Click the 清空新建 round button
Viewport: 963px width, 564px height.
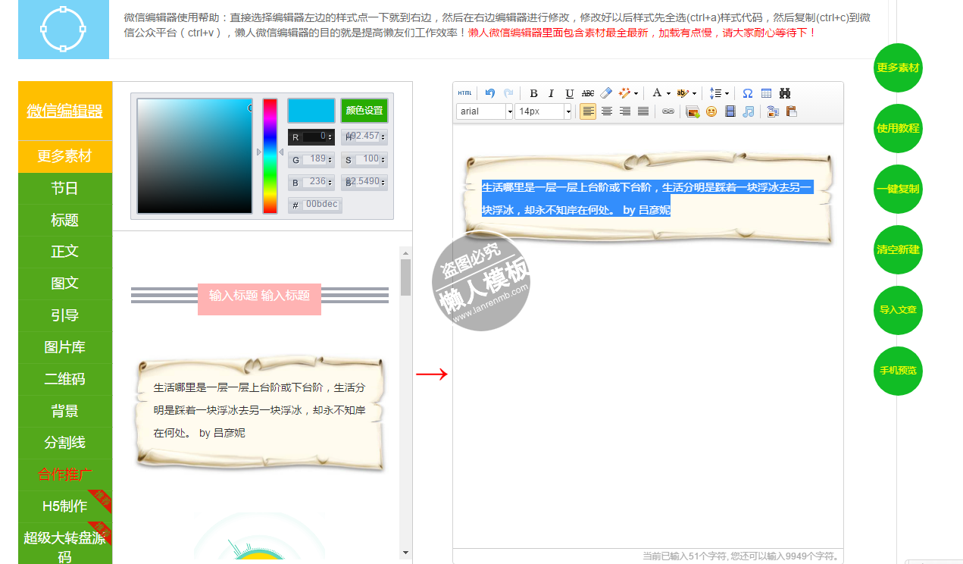coord(898,249)
